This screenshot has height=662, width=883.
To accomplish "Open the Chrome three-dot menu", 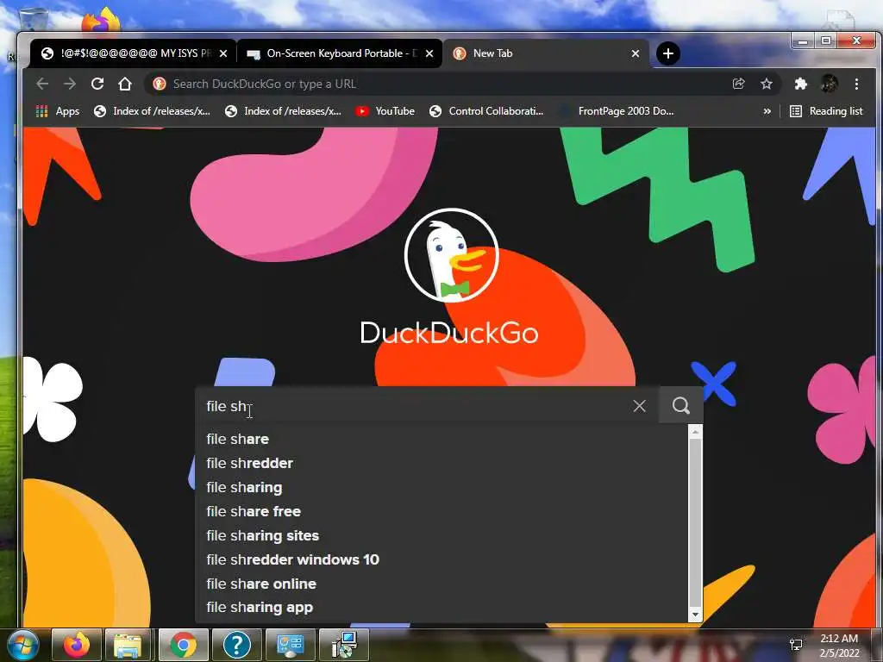I will [x=856, y=84].
